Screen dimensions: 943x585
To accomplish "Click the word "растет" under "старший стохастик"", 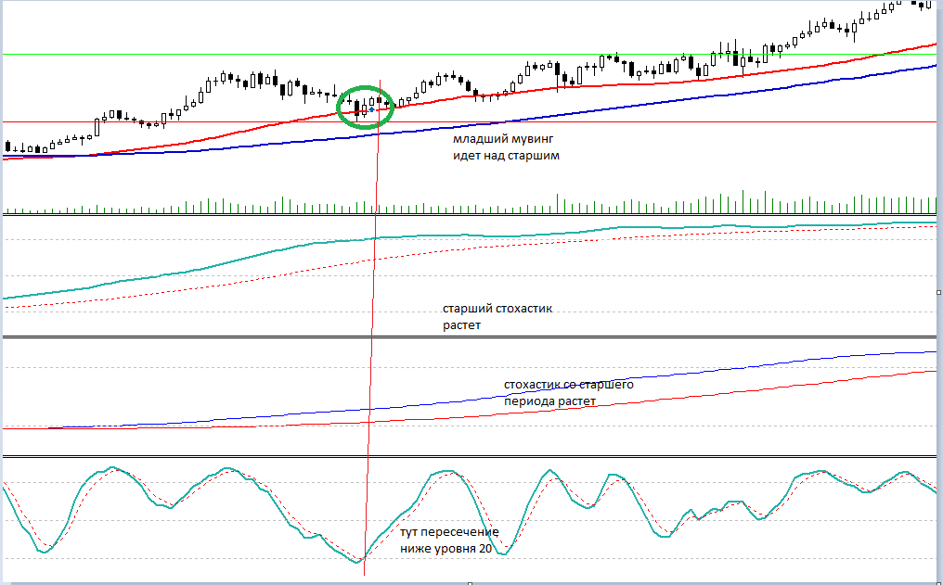I will pos(461,325).
